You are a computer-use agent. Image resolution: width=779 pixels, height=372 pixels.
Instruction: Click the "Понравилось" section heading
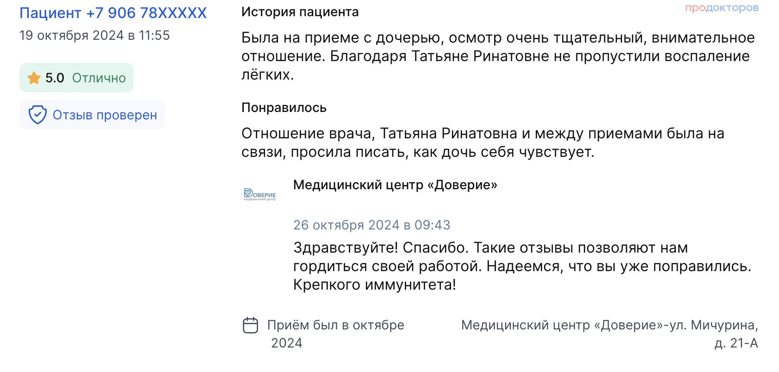(x=284, y=108)
